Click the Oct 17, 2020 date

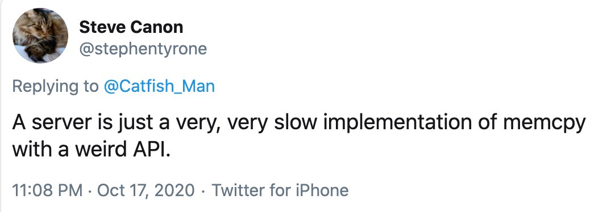145,190
